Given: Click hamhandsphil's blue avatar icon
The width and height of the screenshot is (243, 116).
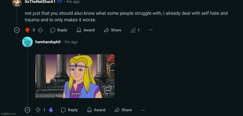Looking at the screenshot, I should [27, 42].
